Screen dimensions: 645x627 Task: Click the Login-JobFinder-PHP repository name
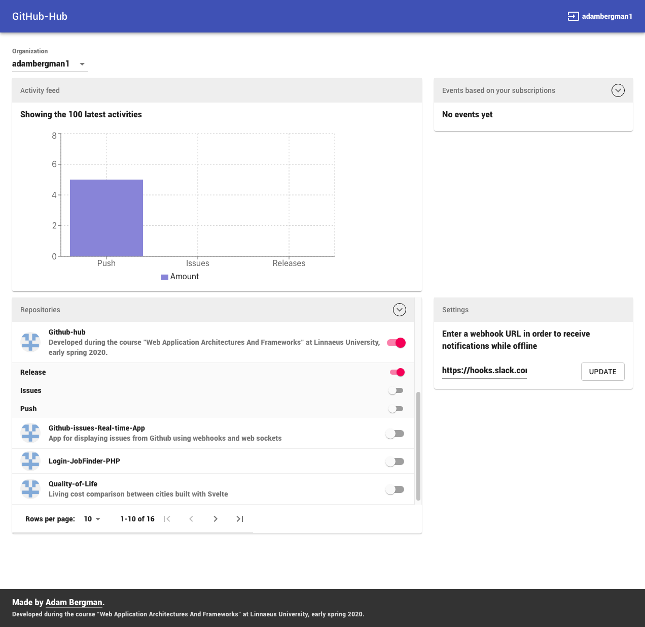[x=84, y=461]
